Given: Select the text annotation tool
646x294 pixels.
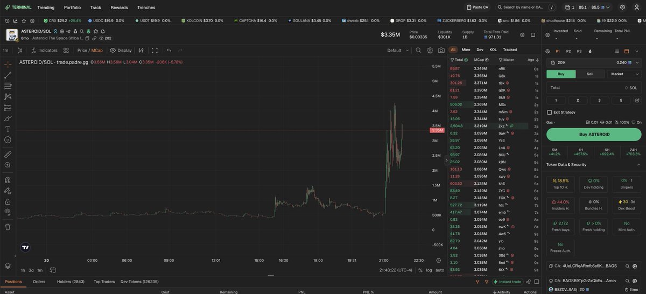Looking at the screenshot, I should pos(8,129).
